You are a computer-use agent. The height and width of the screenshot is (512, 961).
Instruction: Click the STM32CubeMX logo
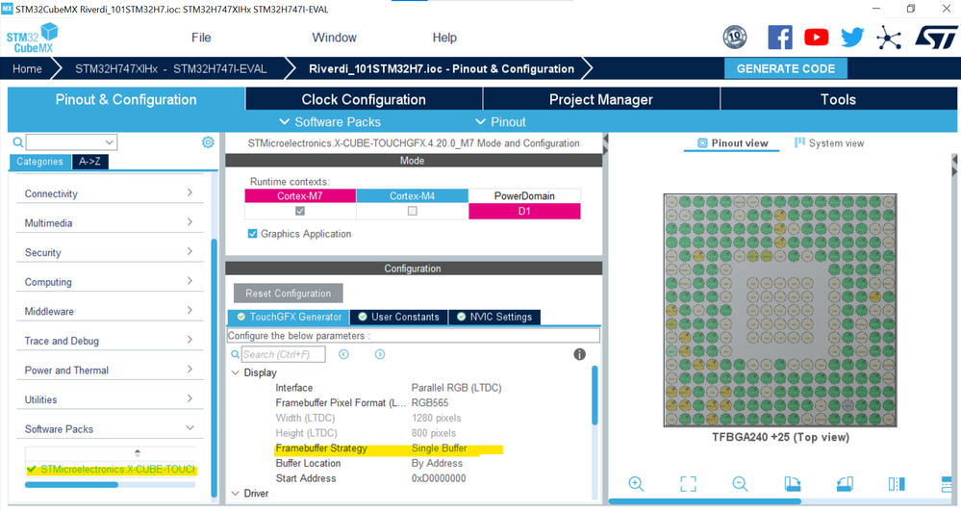click(x=32, y=38)
